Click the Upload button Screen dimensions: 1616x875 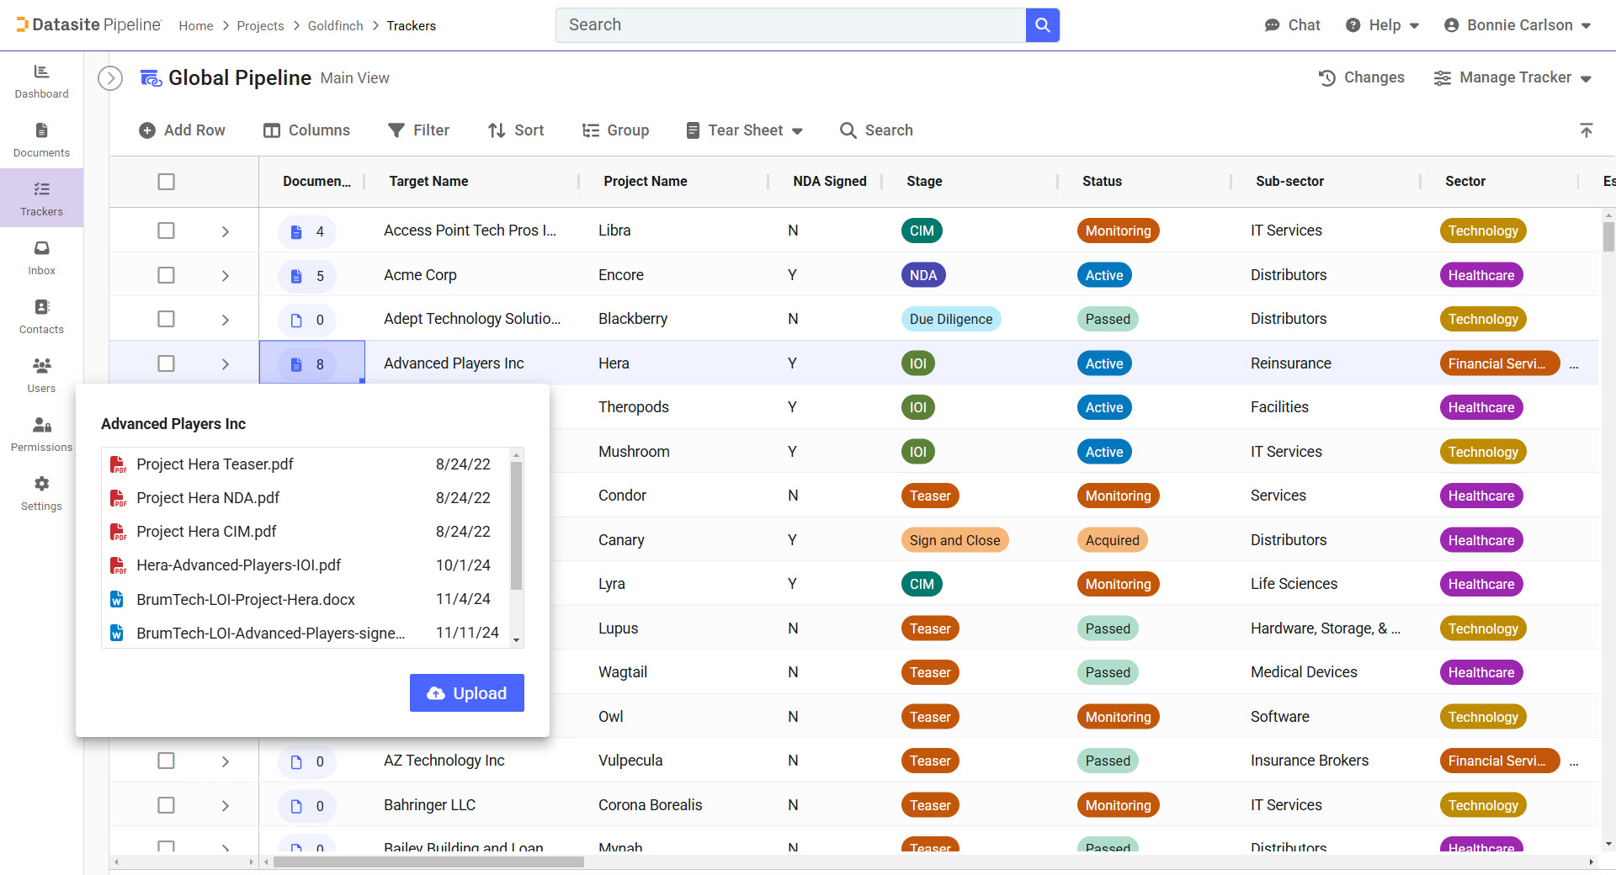point(467,693)
